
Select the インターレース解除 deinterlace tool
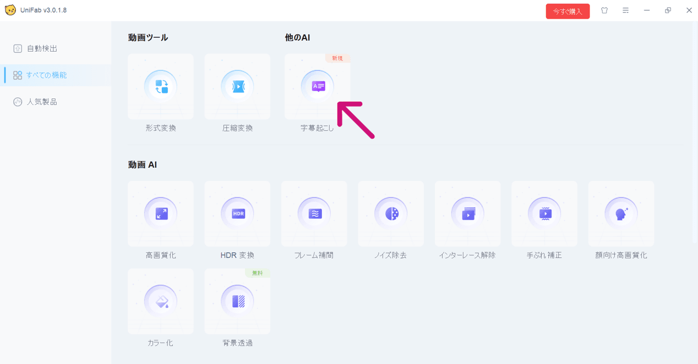coord(467,214)
